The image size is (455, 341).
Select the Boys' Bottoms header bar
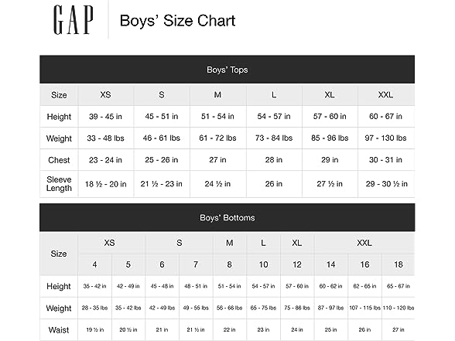(227, 217)
